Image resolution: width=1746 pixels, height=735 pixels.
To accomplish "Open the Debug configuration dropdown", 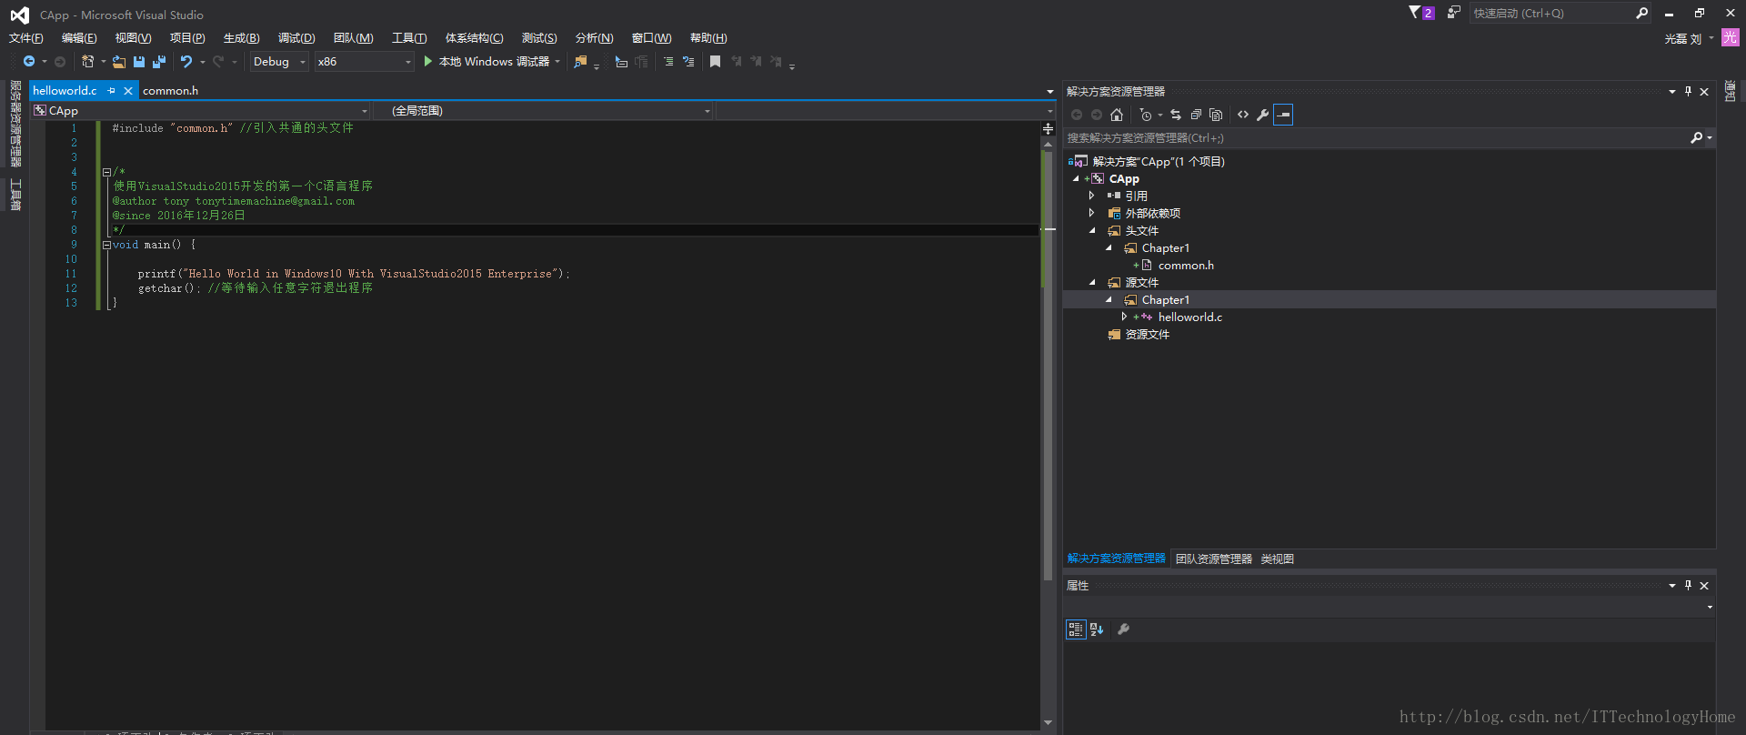I will [x=280, y=62].
